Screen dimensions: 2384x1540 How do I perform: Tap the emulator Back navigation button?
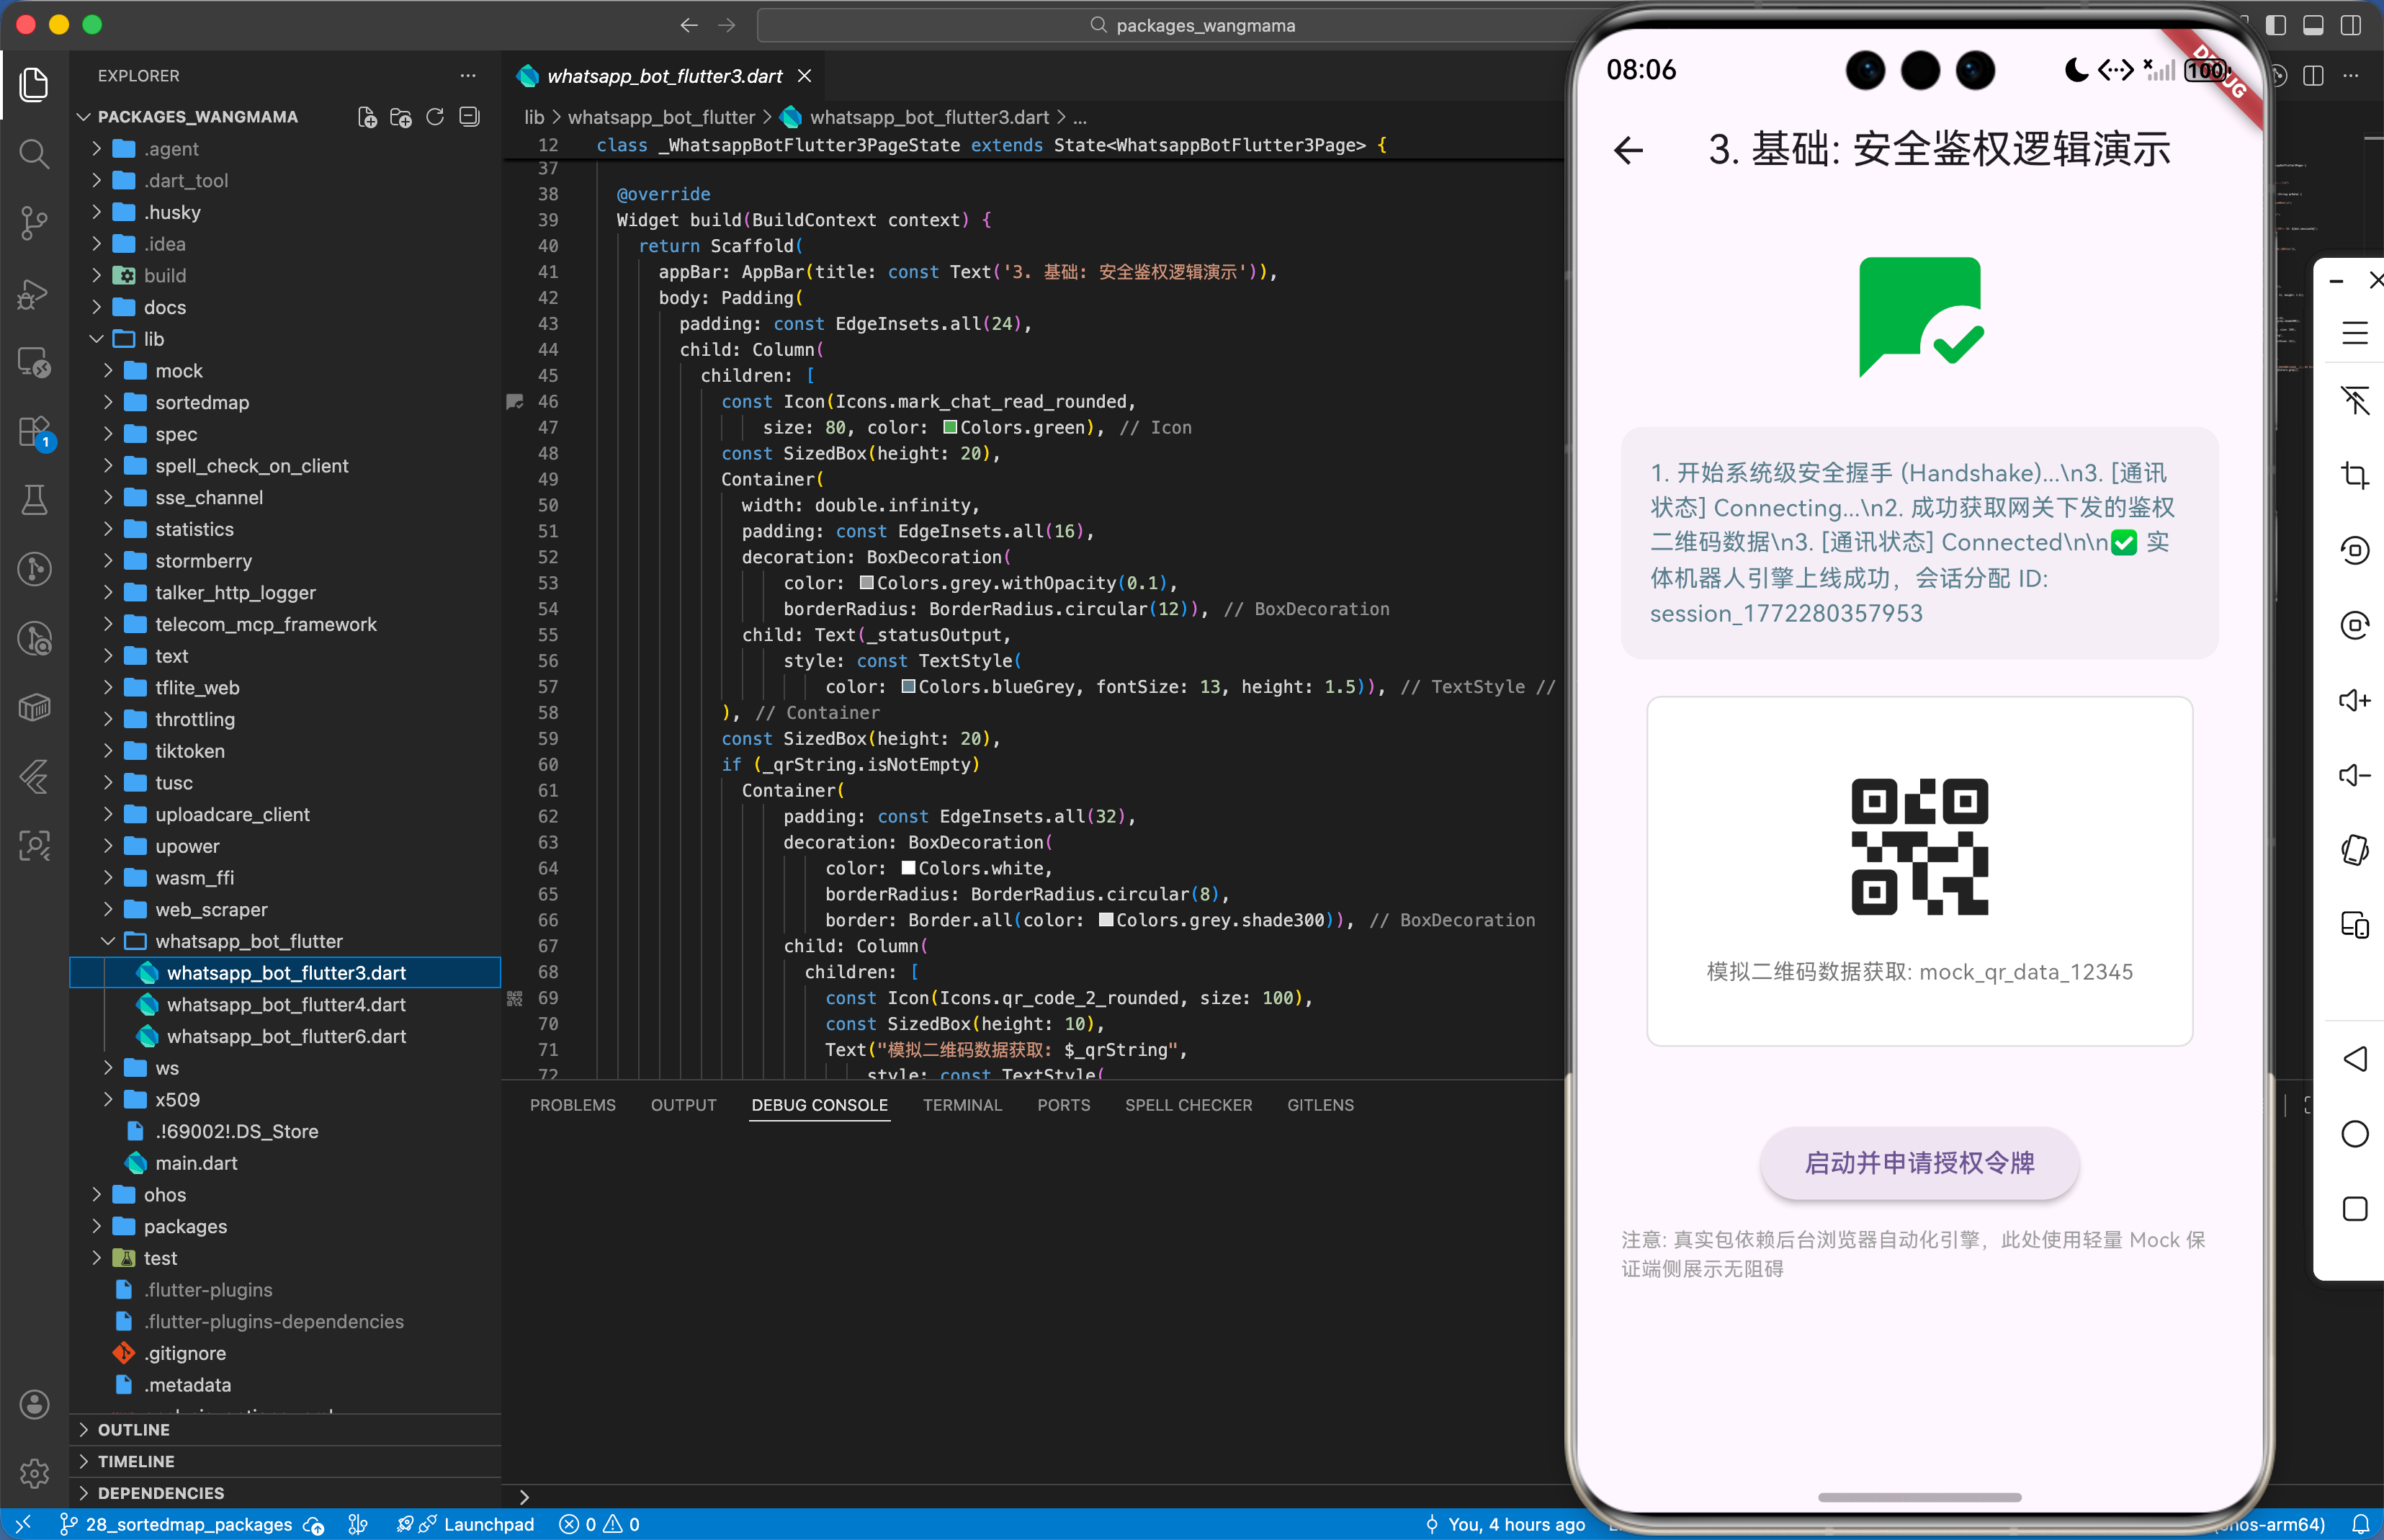click(2356, 1059)
